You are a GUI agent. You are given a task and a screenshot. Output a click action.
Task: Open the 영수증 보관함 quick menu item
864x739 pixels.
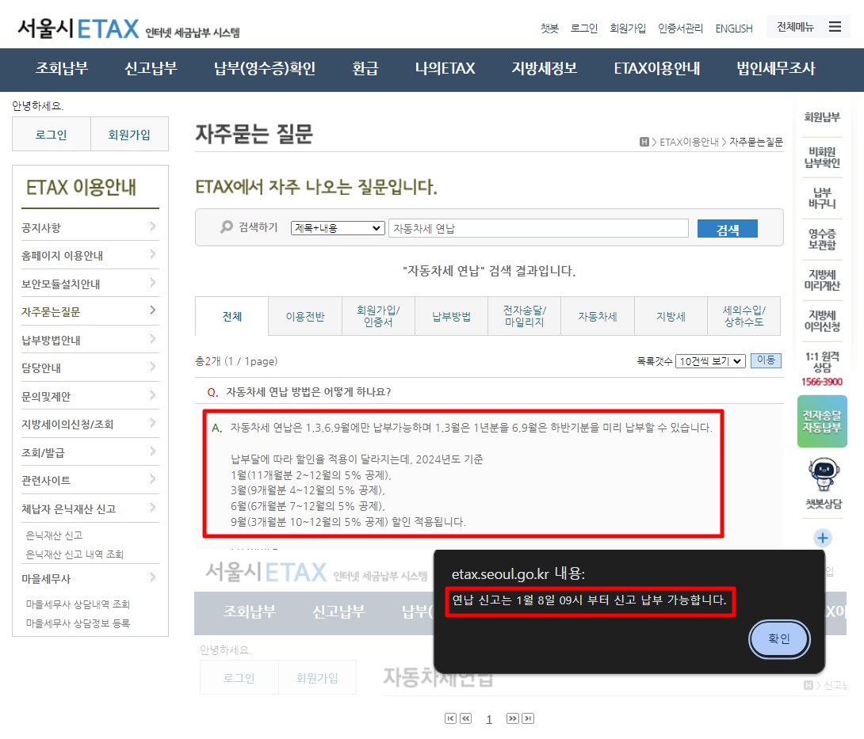point(822,236)
